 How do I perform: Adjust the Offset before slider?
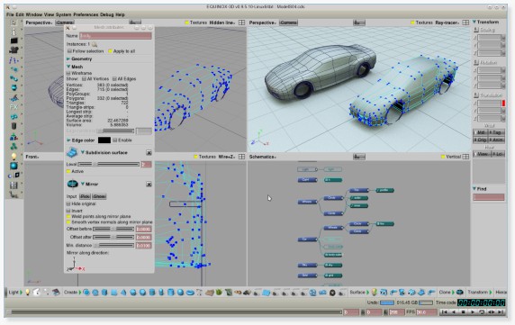pyautogui.click(x=113, y=229)
